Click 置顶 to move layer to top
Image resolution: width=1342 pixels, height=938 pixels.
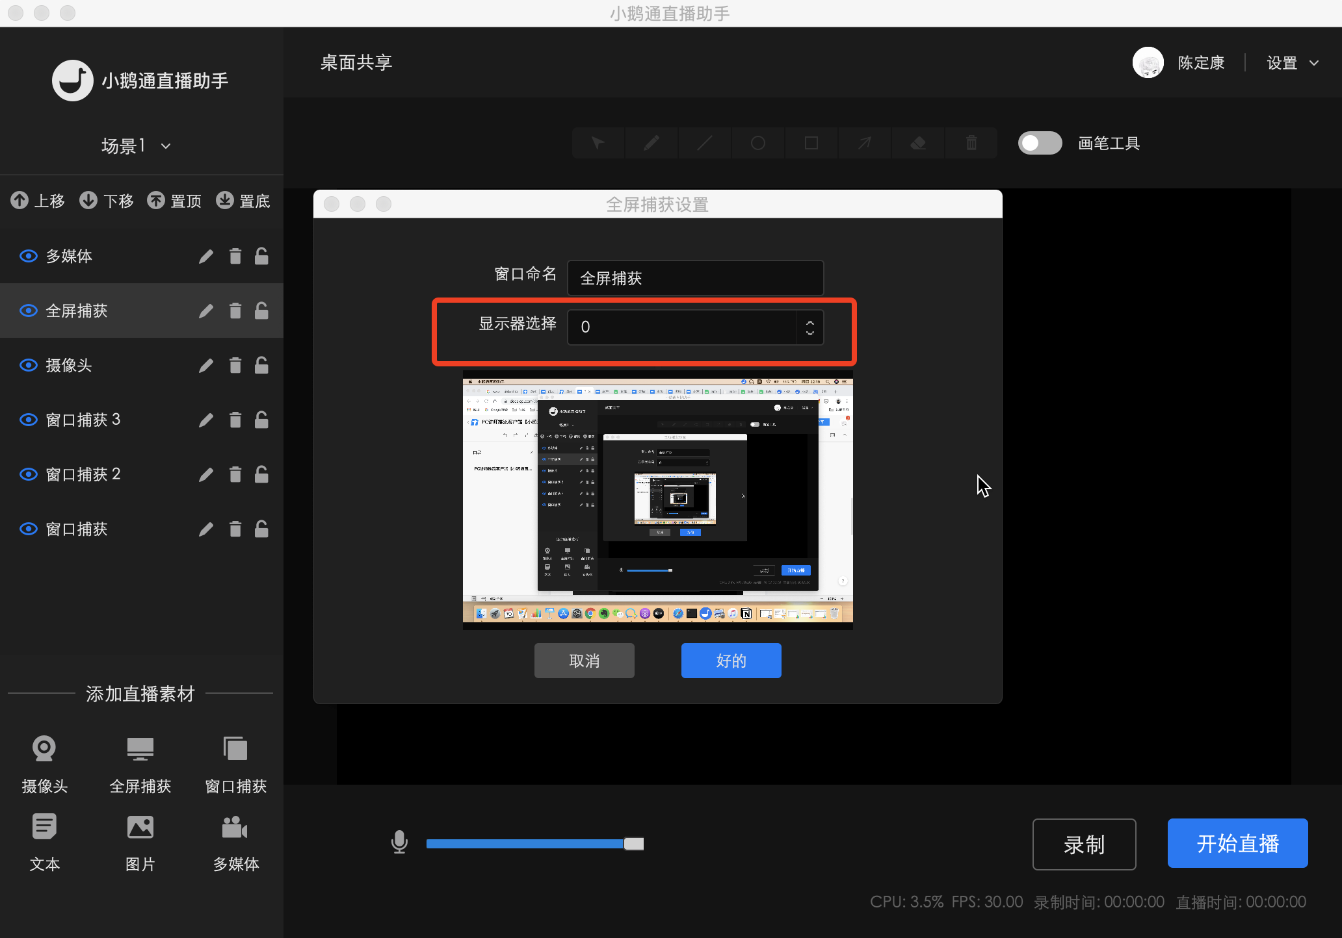(x=174, y=200)
